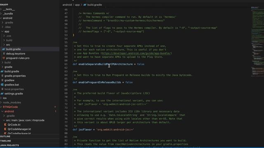Expand the node_modules folder
Viewport: 264px width, 148px height.
[x=1, y=102]
